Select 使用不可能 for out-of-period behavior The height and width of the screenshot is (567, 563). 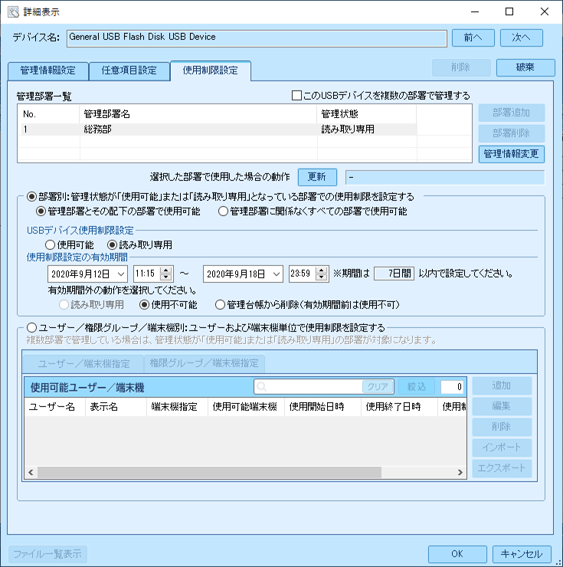pyautogui.click(x=144, y=305)
